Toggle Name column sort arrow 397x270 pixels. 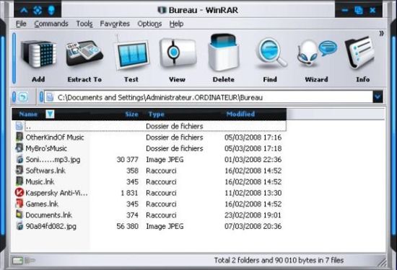50,114
